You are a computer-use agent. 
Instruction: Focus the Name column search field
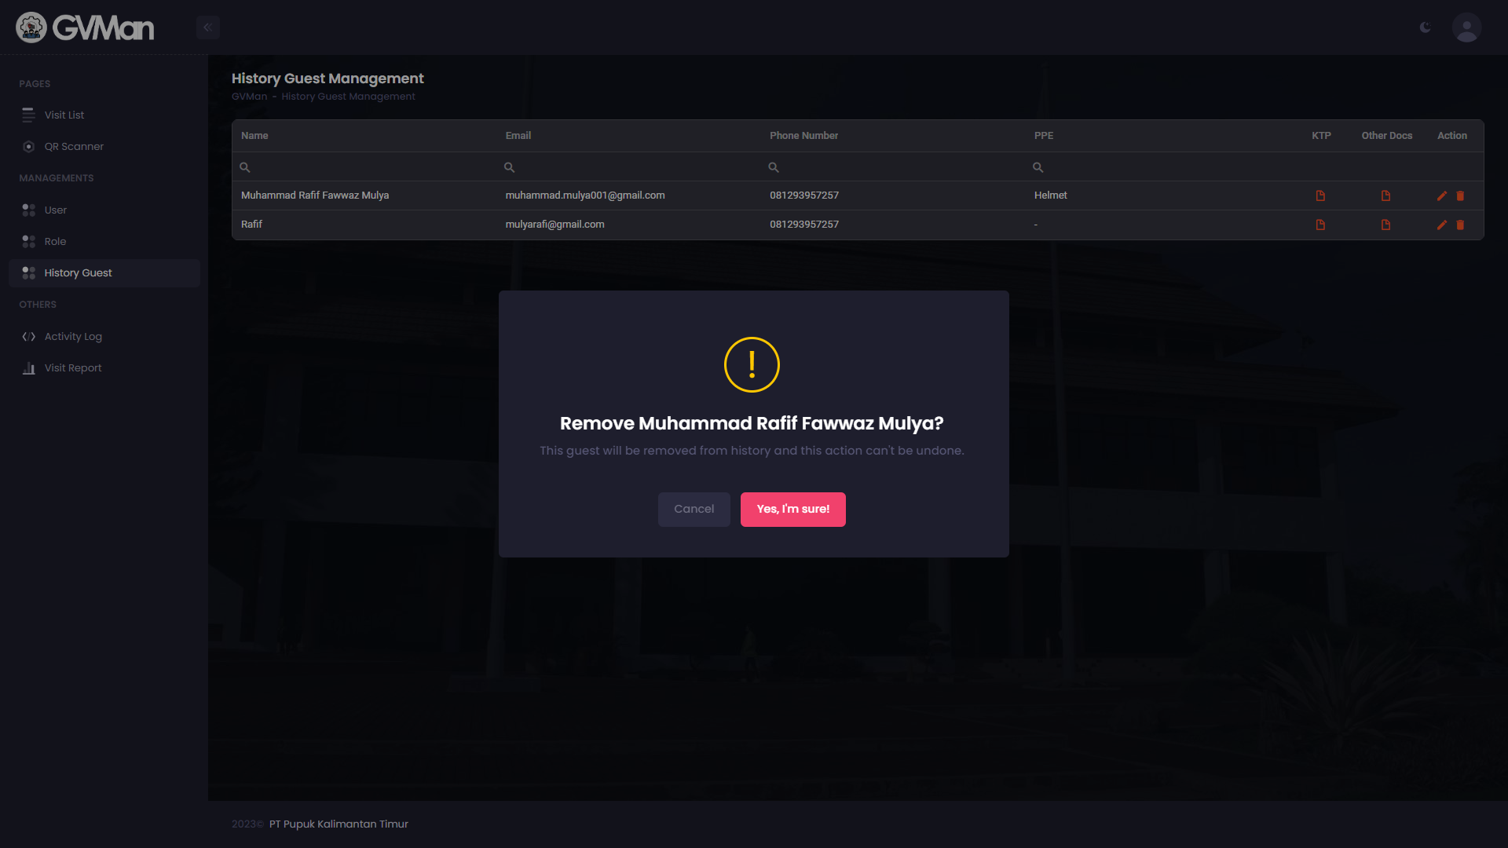[x=364, y=167]
